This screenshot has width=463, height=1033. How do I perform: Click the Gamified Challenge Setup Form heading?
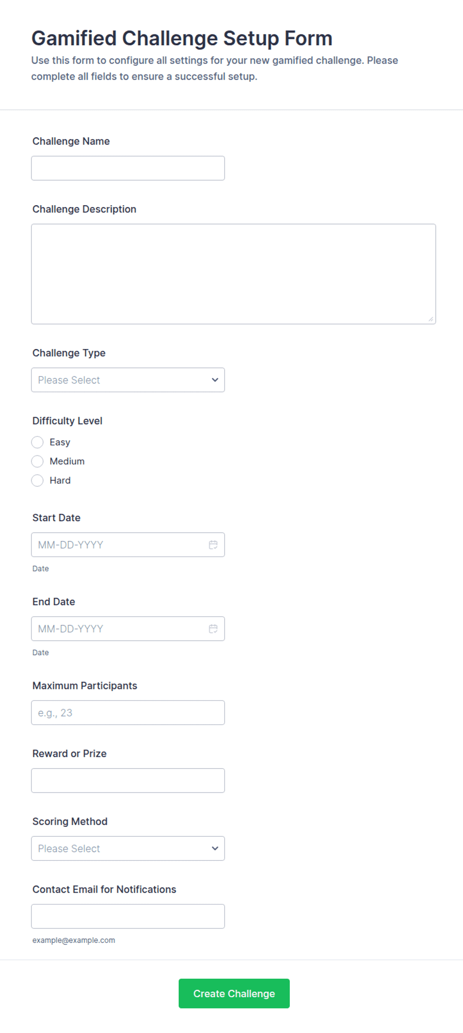pyautogui.click(x=182, y=38)
